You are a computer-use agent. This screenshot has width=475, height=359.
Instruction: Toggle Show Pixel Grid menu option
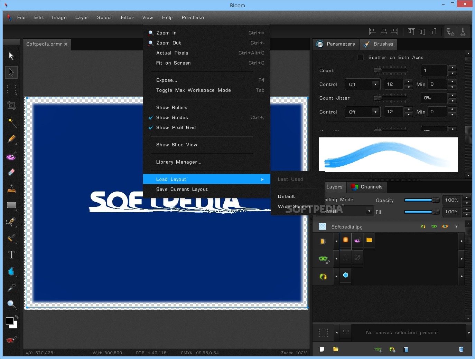point(206,127)
